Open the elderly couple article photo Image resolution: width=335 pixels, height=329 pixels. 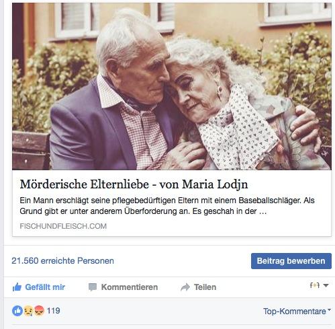pyautogui.click(x=172, y=86)
